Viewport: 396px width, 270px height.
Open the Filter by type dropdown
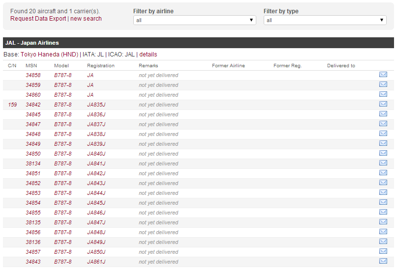[325, 20]
